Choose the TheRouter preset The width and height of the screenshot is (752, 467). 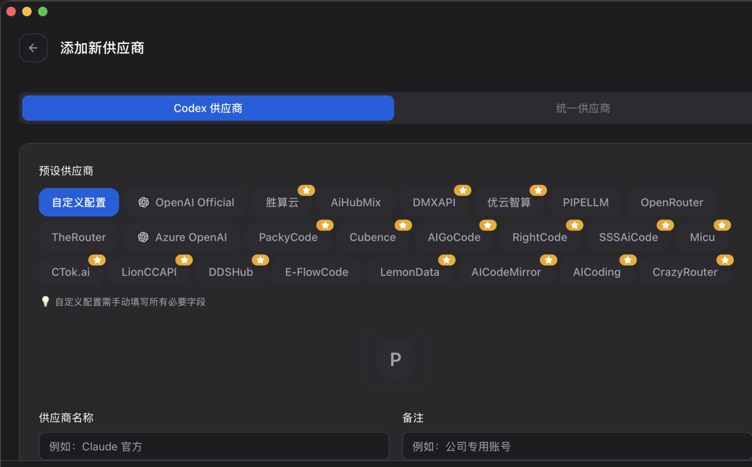point(78,237)
